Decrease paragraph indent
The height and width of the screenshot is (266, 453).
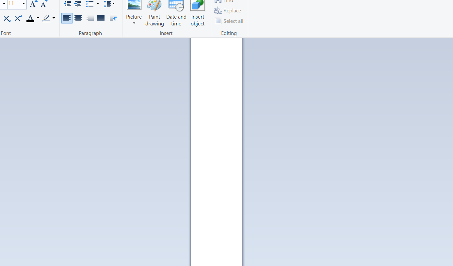[67, 4]
